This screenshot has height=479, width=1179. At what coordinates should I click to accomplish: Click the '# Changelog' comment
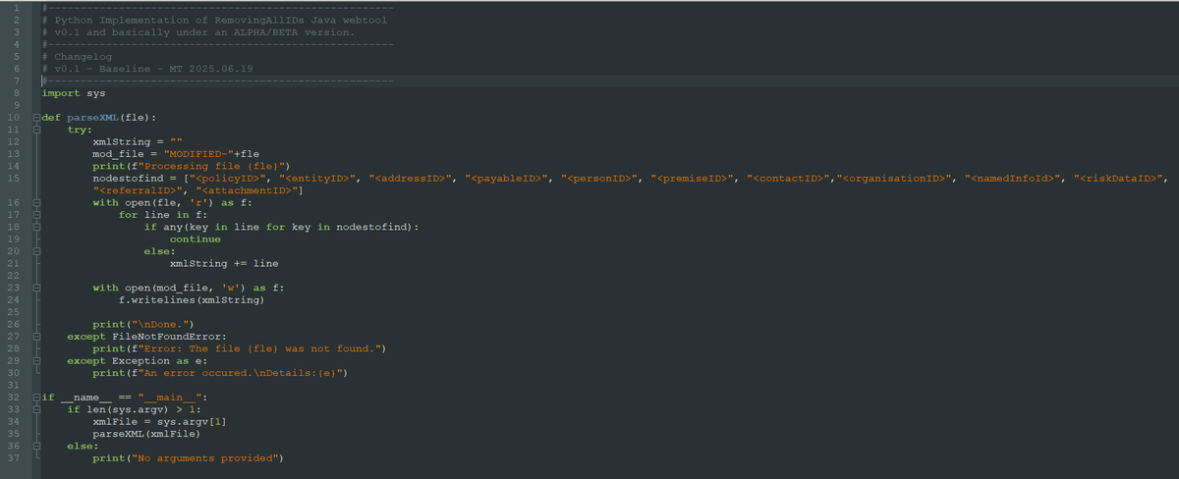pyautogui.click(x=77, y=57)
